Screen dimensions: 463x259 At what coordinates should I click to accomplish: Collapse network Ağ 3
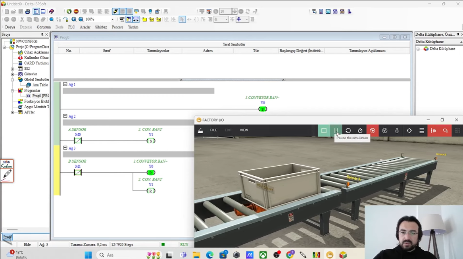65,148
